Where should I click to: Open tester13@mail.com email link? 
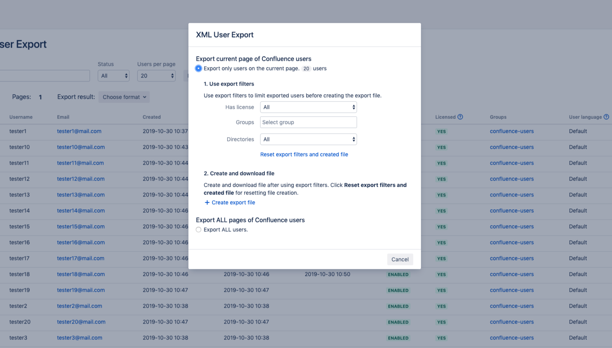(x=81, y=195)
